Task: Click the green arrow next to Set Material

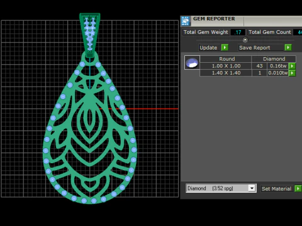Action: (x=298, y=188)
